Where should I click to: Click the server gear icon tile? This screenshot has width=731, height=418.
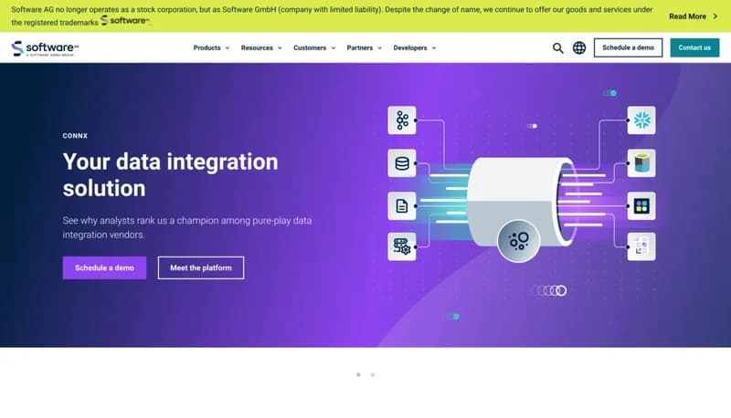[x=402, y=246]
